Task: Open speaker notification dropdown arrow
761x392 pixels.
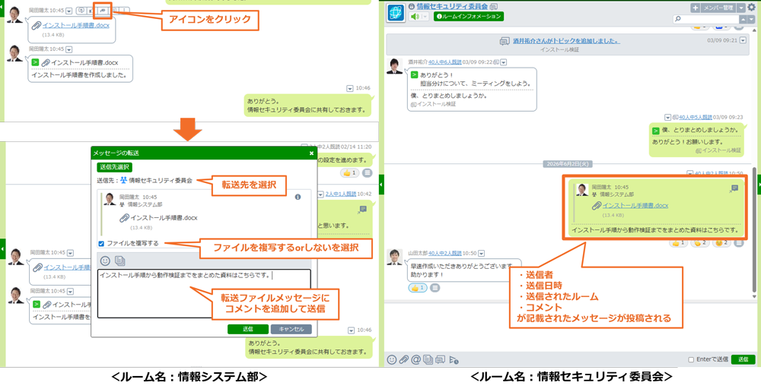Action: point(425,17)
